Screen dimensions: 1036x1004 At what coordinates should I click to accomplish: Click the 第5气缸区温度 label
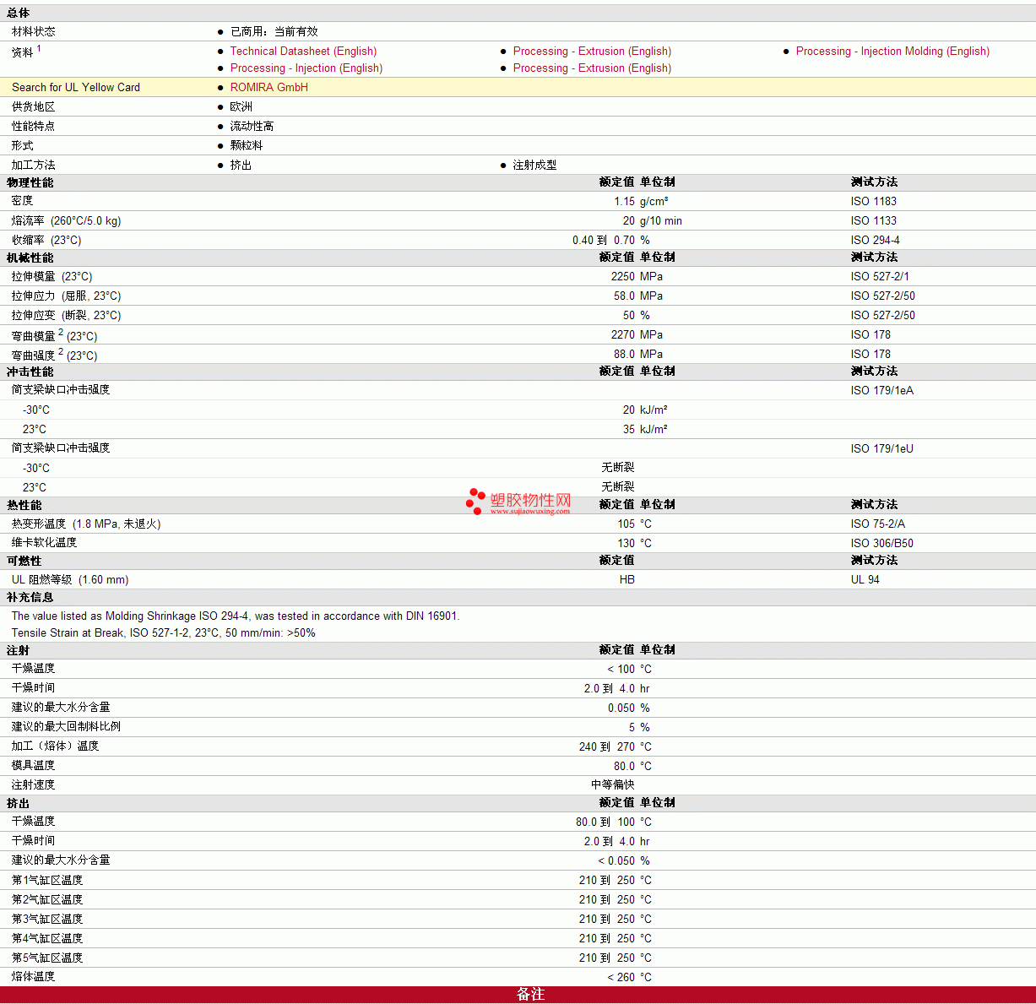[x=47, y=958]
